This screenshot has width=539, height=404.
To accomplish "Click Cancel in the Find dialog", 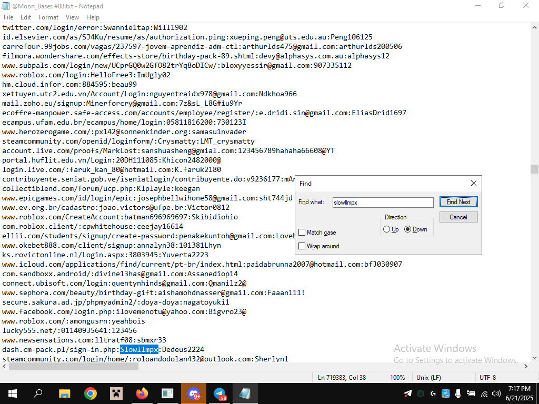I will click(458, 217).
